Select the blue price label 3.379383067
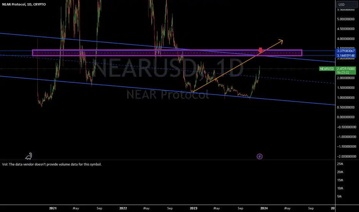359x212 pixels. 346,51
